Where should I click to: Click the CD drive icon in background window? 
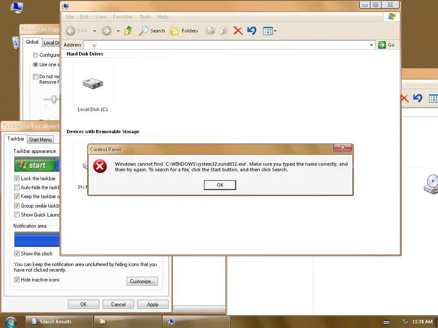431,184
